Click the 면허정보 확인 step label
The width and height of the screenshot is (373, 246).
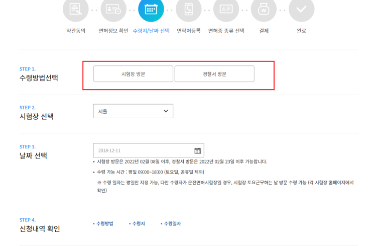tap(113, 31)
